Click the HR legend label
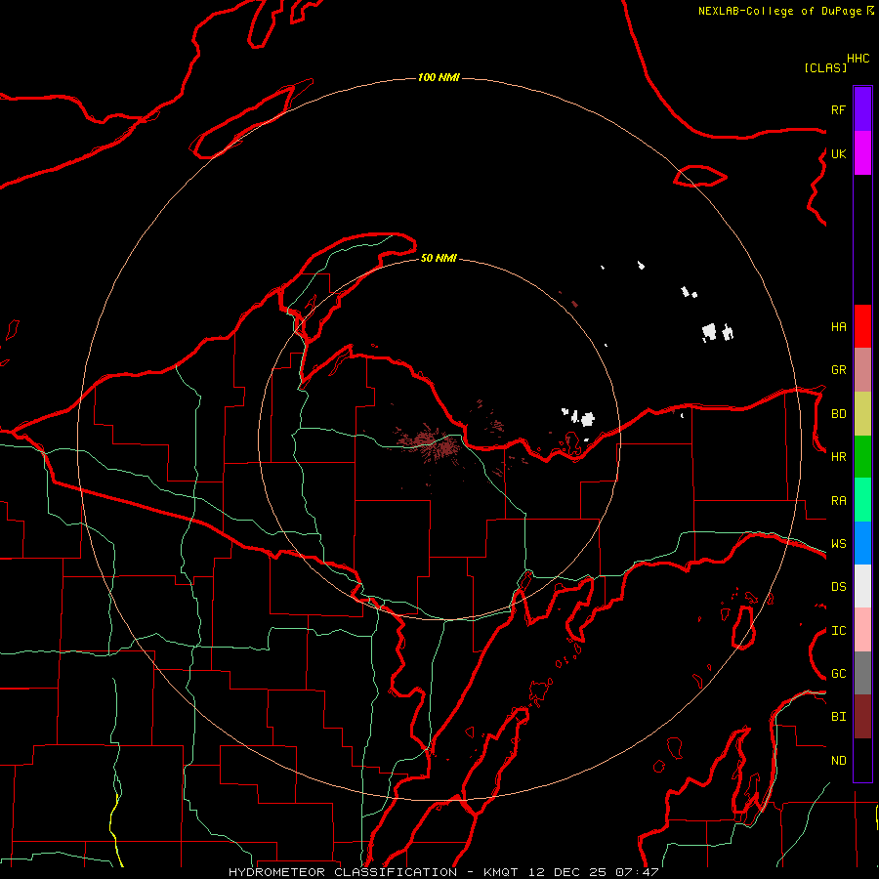Viewport: 879px width, 879px height. [838, 457]
